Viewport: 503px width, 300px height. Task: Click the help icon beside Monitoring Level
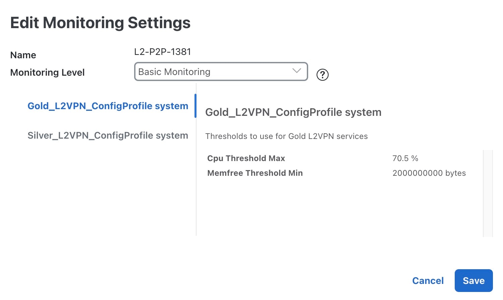tap(322, 75)
